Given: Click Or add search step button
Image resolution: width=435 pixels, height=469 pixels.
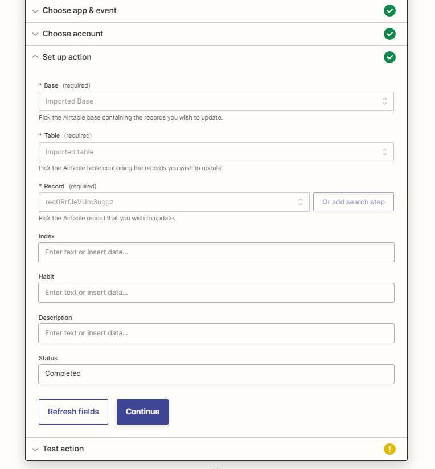Looking at the screenshot, I should pyautogui.click(x=354, y=202).
